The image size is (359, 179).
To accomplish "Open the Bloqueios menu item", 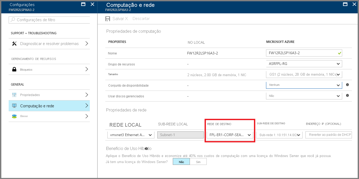I will point(49,69).
